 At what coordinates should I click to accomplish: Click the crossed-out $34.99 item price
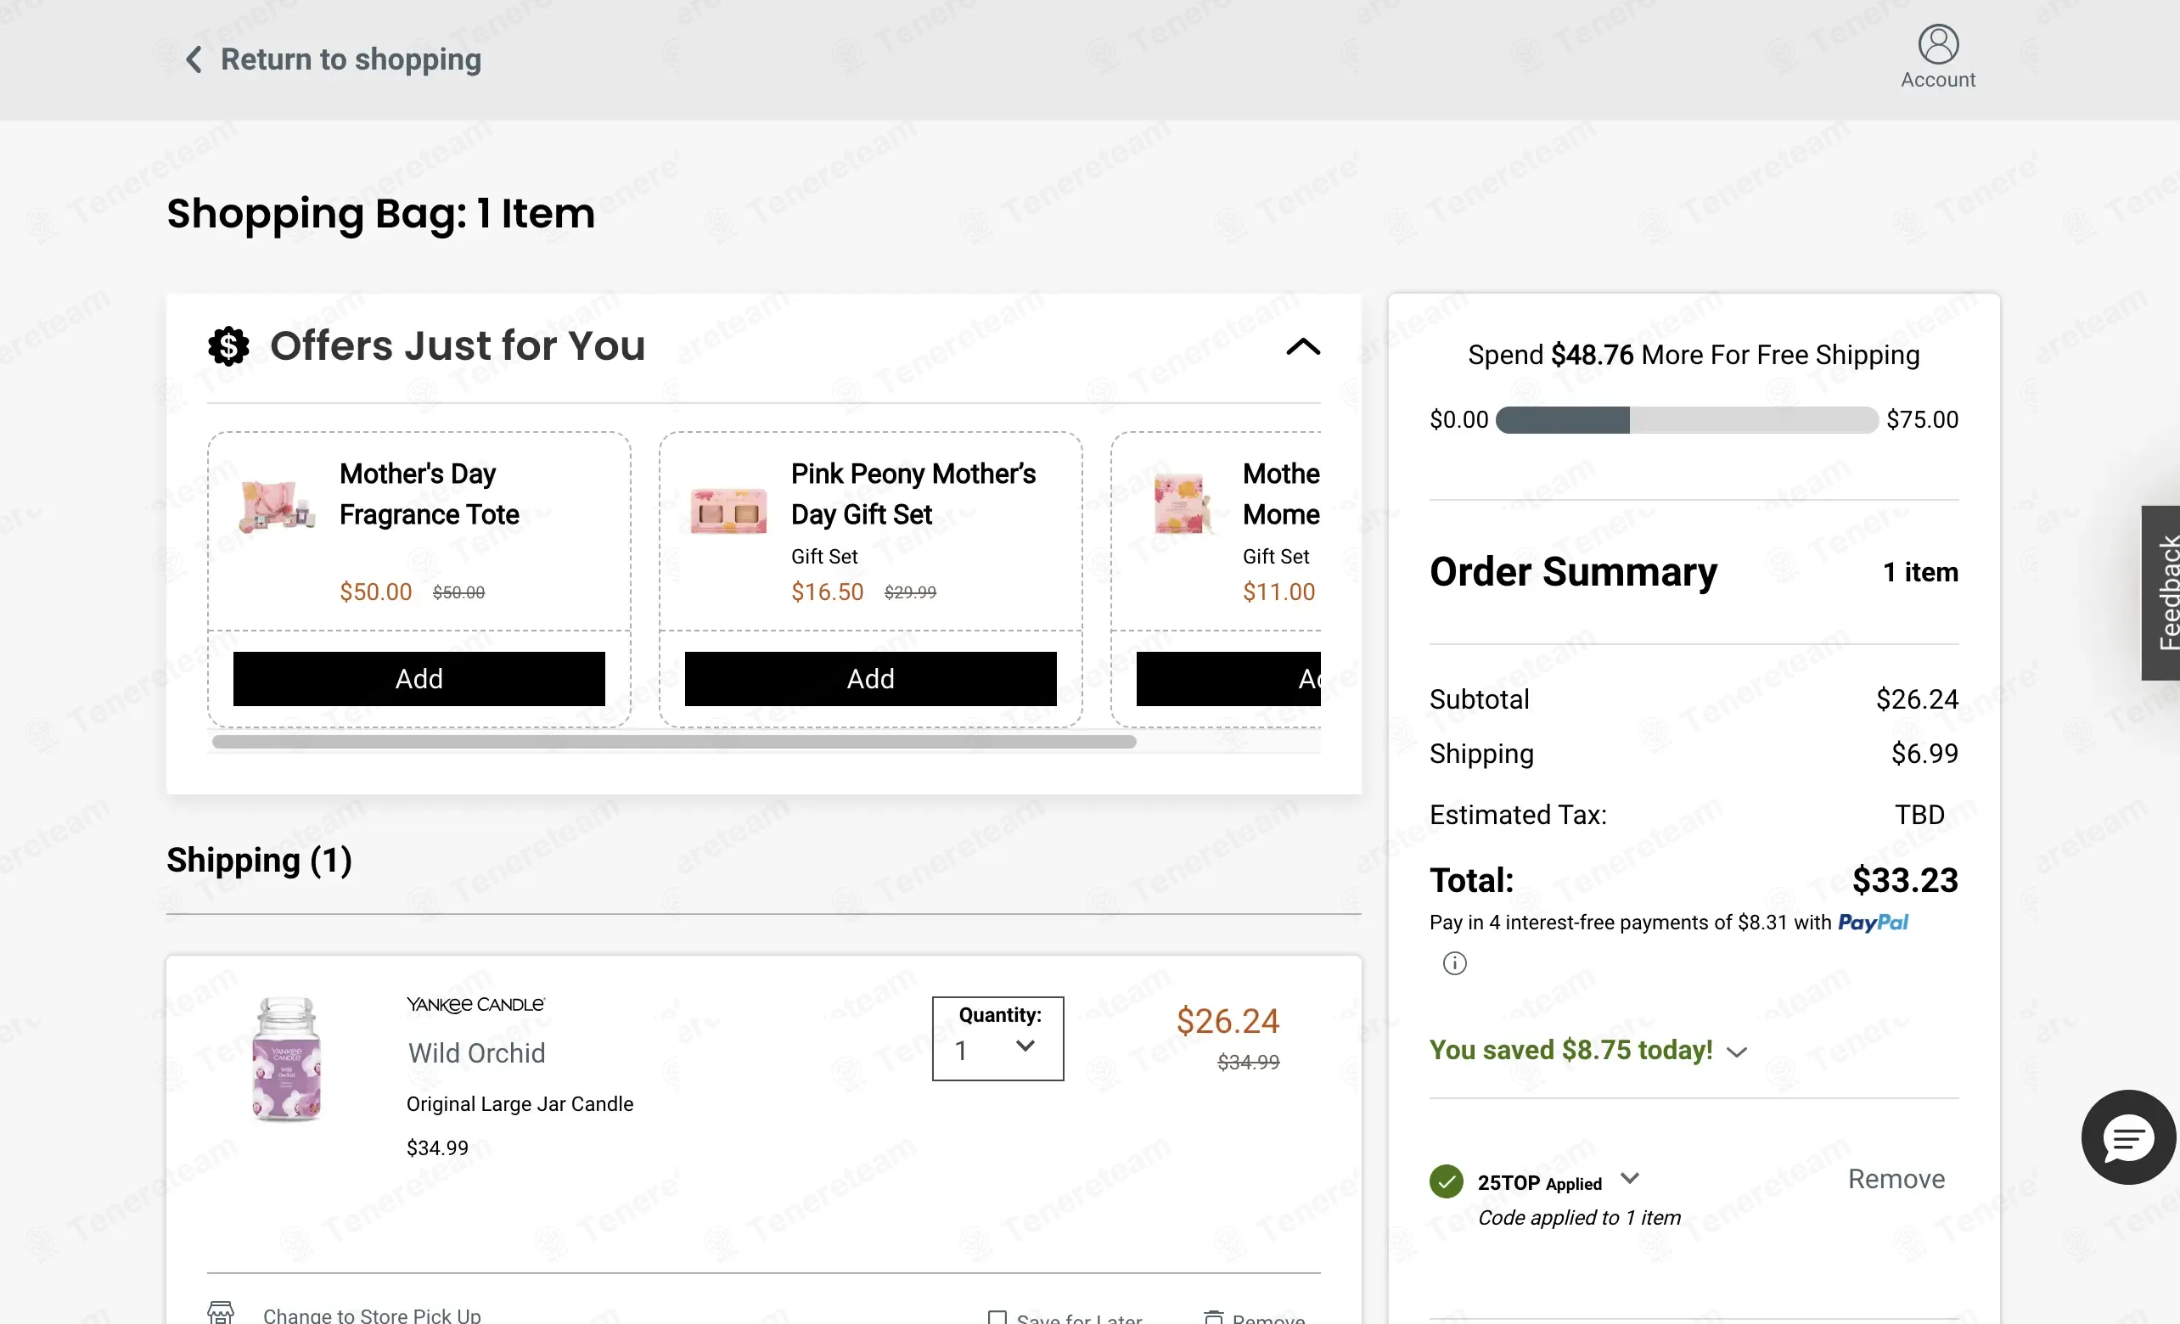pos(1249,1062)
